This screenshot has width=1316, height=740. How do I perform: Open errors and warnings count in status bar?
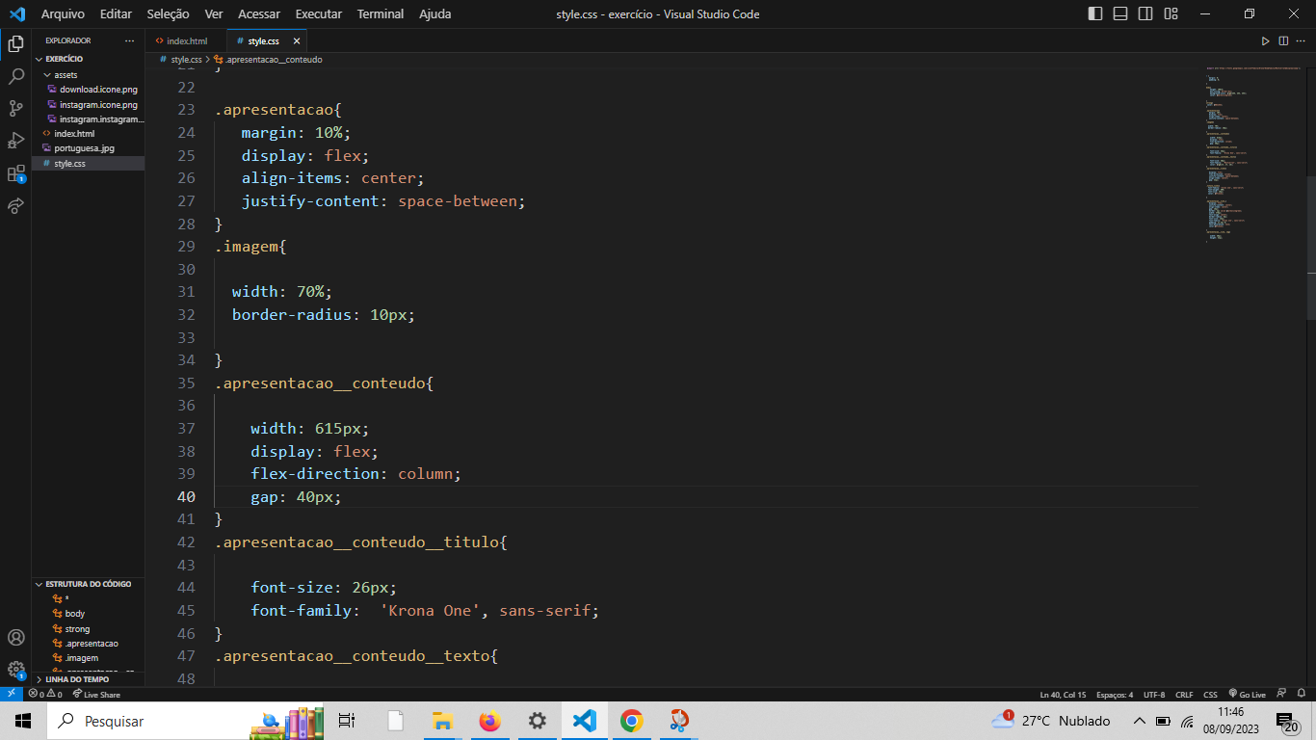coord(45,694)
